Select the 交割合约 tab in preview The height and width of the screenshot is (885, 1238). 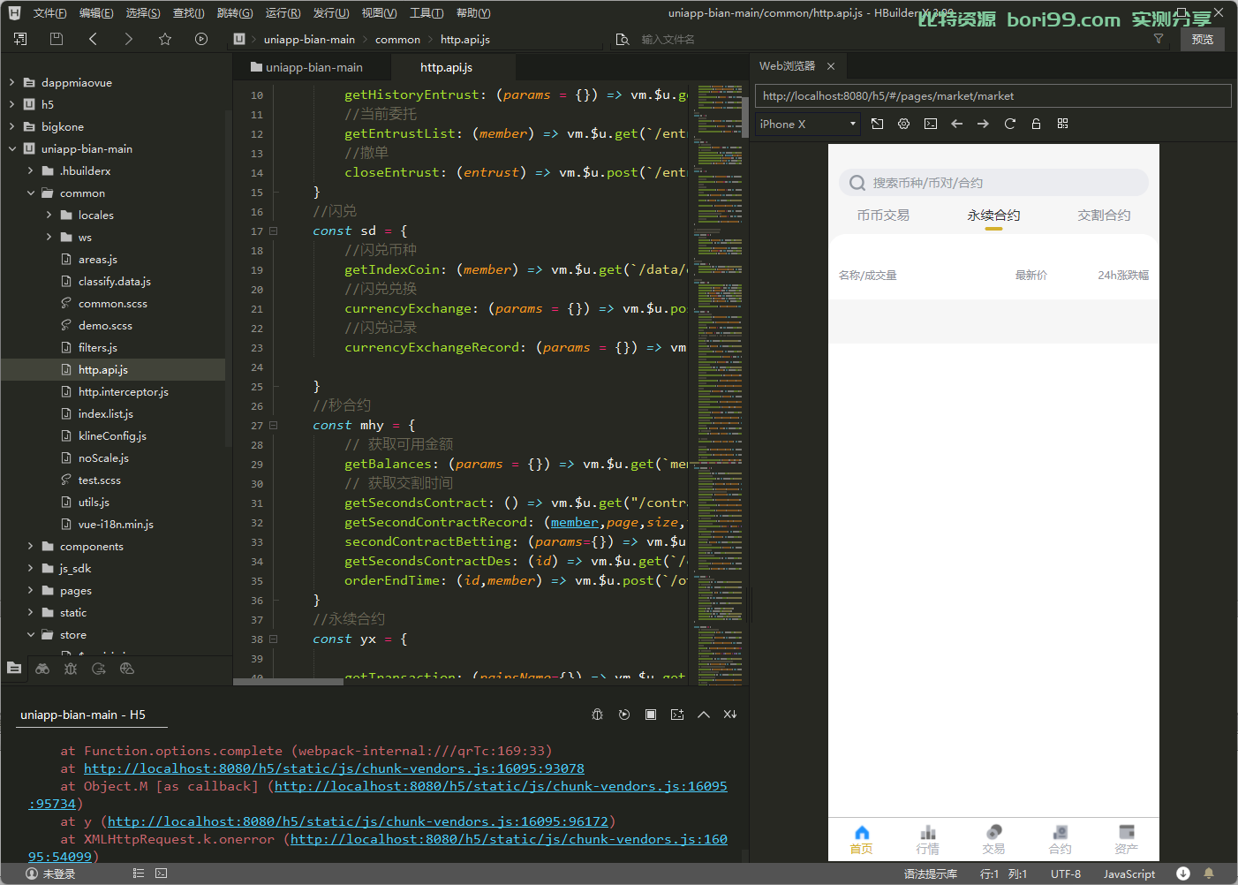tap(1104, 216)
